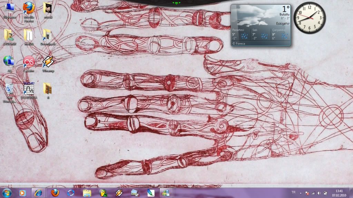353x198 pixels.
Task: Launch the Winamp desktop shortcut
Action: point(48,64)
